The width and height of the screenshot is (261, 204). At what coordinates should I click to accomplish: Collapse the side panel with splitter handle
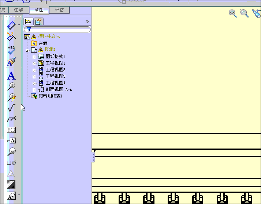point(94,156)
